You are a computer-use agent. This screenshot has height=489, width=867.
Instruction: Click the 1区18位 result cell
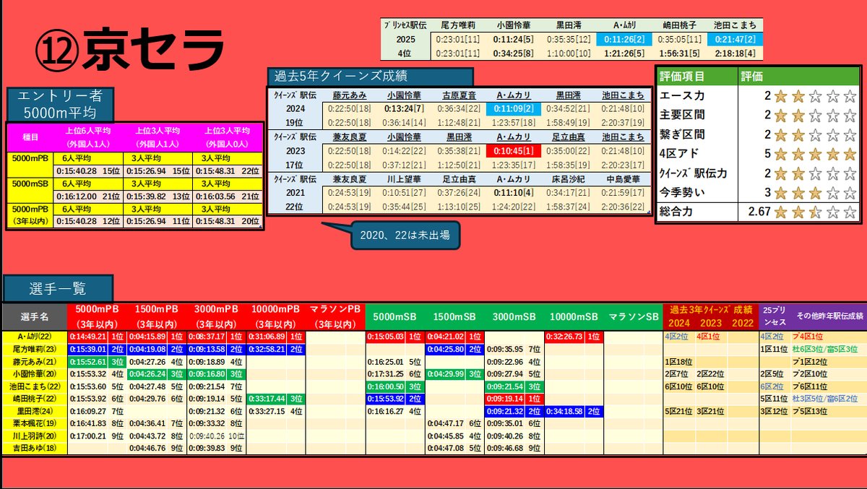click(678, 361)
